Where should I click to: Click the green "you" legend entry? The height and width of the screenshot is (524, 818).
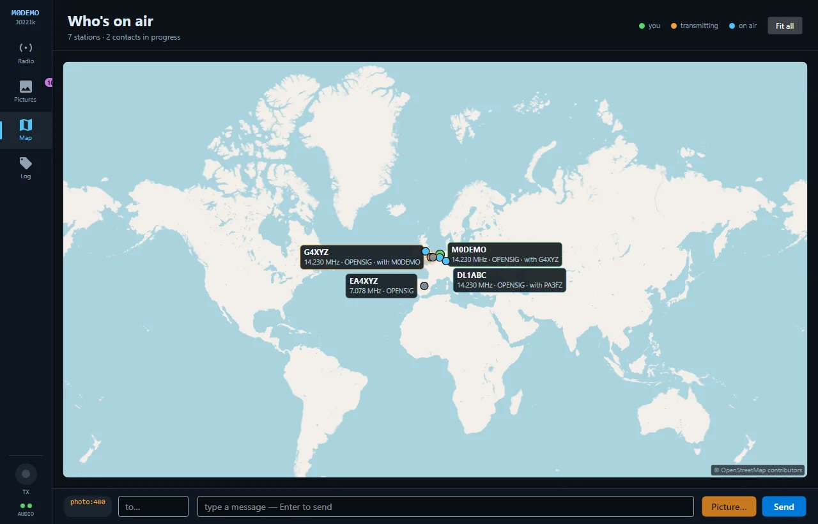click(x=650, y=26)
